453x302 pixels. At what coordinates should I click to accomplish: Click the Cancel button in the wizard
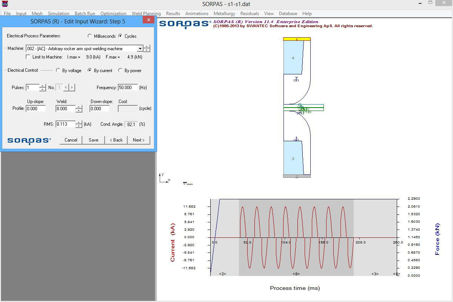pos(71,140)
